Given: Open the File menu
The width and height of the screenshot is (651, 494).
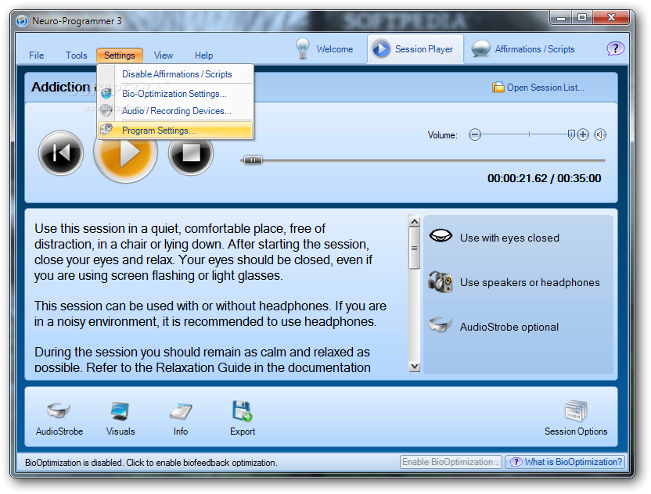Looking at the screenshot, I should click(x=37, y=55).
